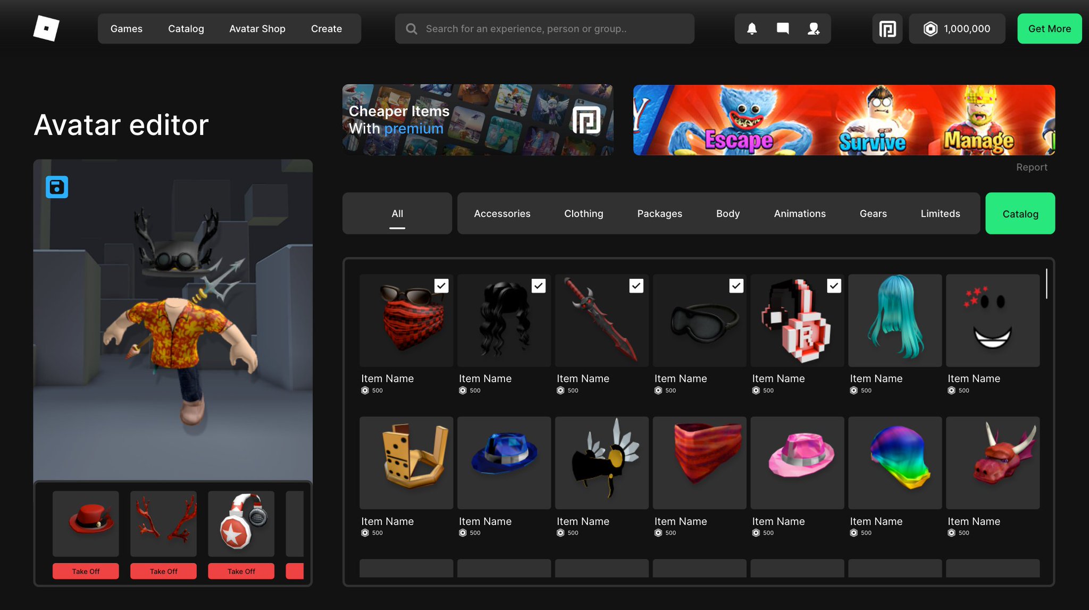The height and width of the screenshot is (610, 1089).
Task: Take off the red antlers
Action: (x=163, y=571)
